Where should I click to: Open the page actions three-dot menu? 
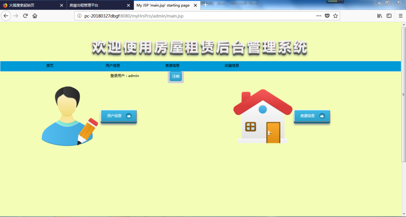tap(319, 16)
